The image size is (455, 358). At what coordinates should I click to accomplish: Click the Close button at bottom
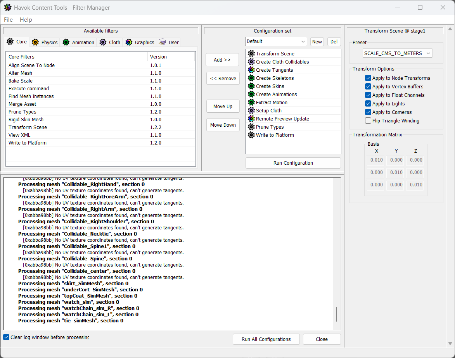click(x=322, y=339)
